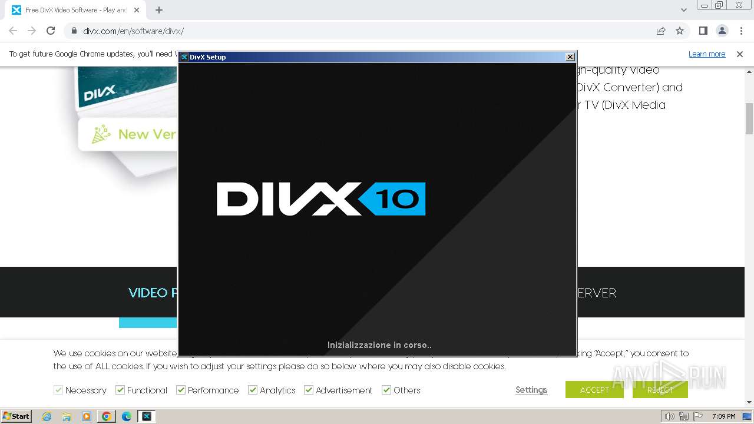Open cookie Settings link
Screen dimensions: 754x424
click(531, 390)
